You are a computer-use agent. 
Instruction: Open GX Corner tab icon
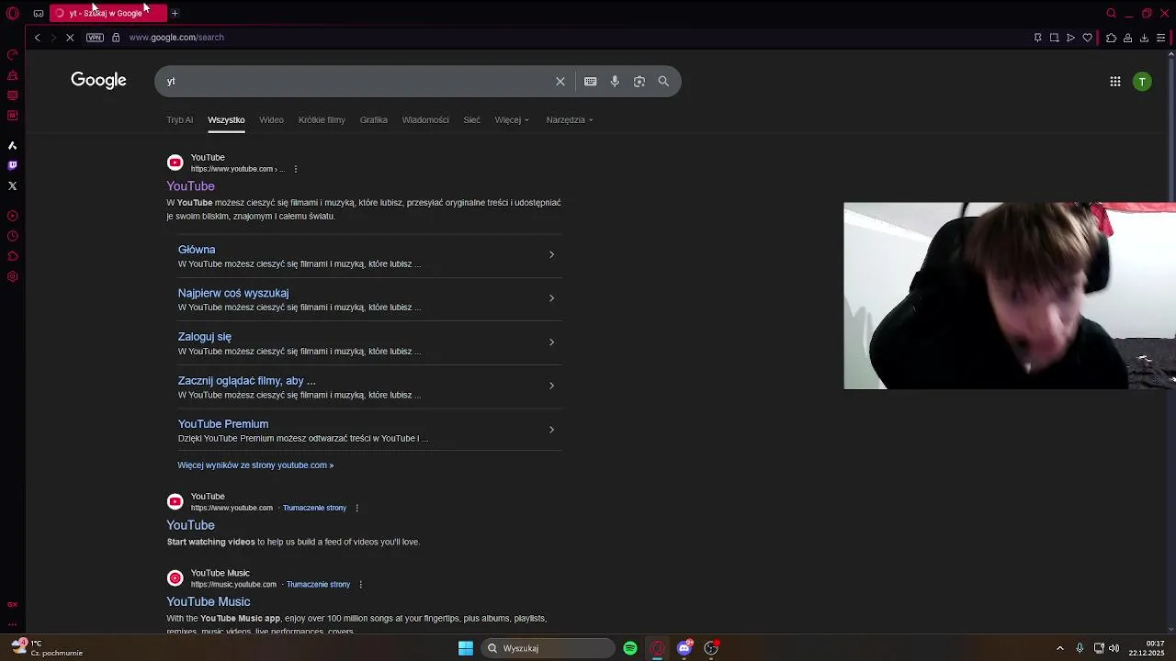(x=38, y=13)
